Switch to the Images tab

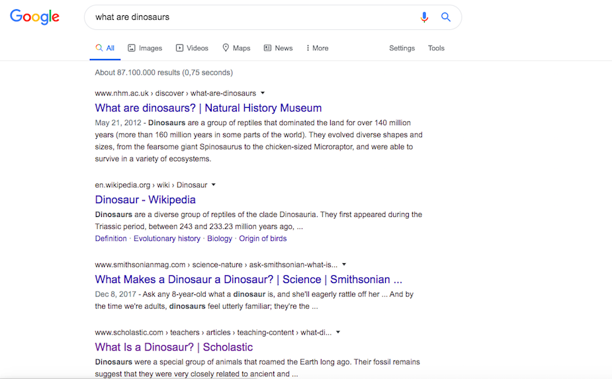(145, 48)
